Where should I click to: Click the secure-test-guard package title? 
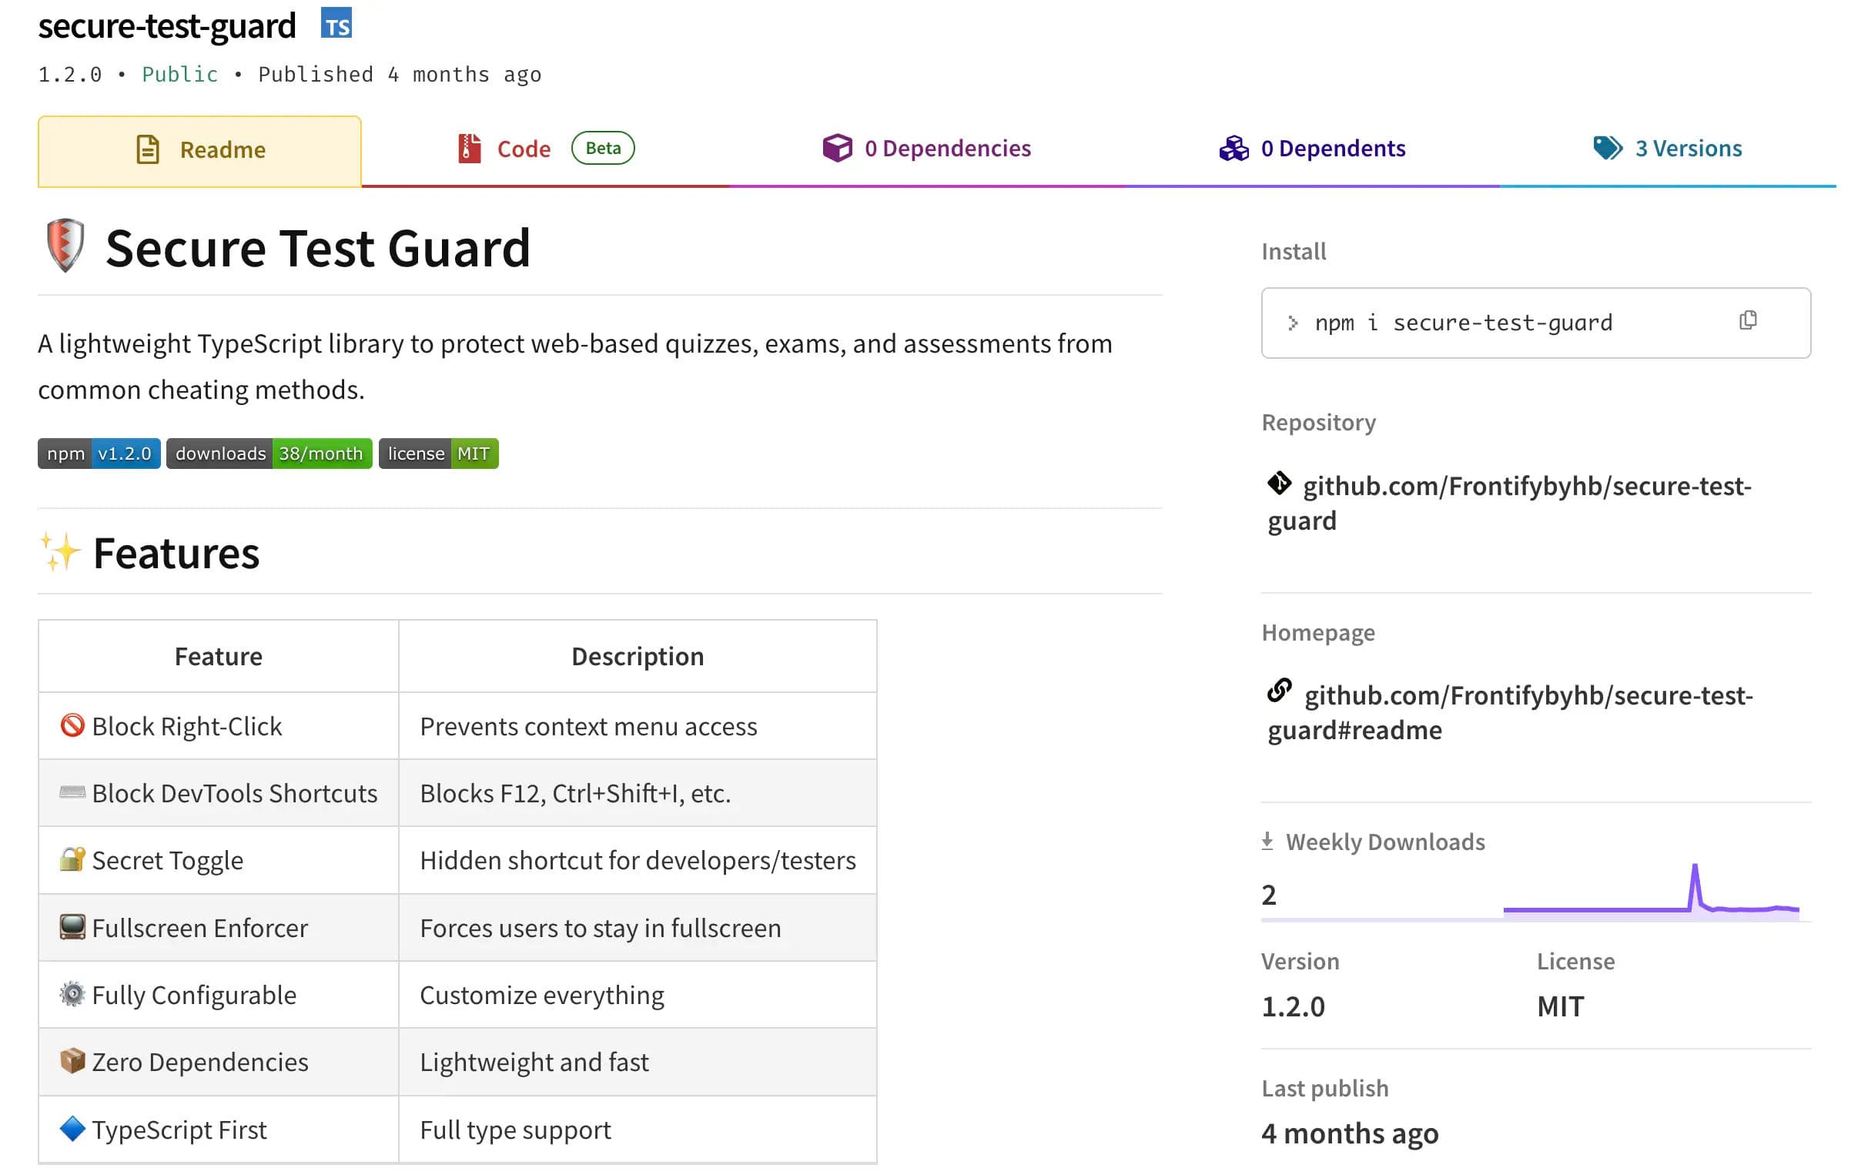[x=167, y=26]
